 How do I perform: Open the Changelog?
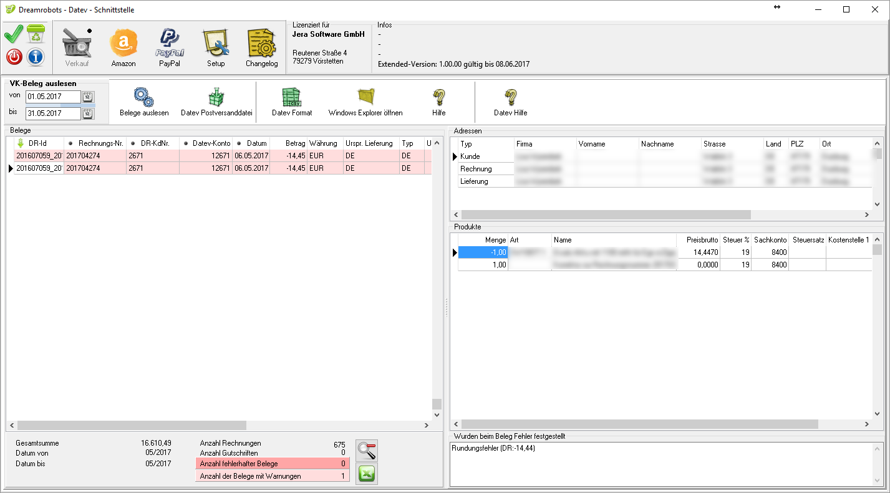click(262, 48)
